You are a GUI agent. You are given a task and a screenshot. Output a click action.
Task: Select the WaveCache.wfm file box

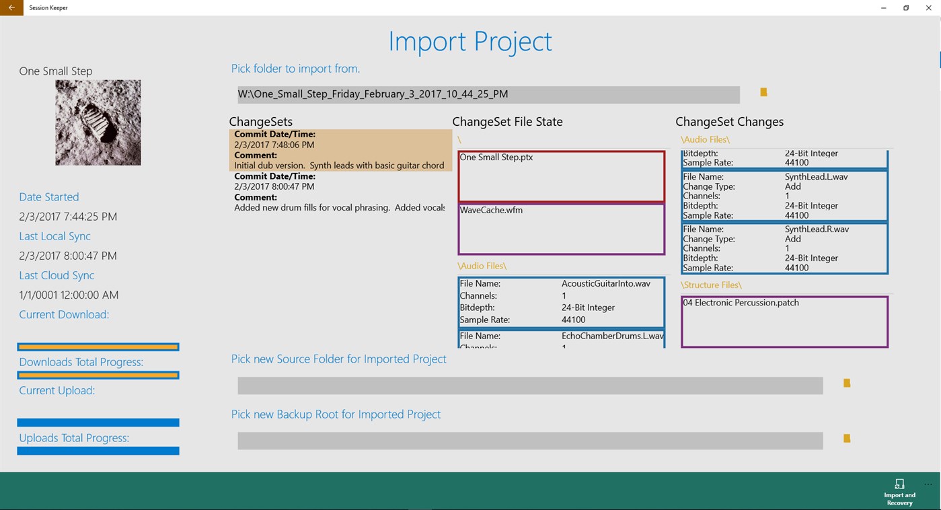(x=562, y=229)
